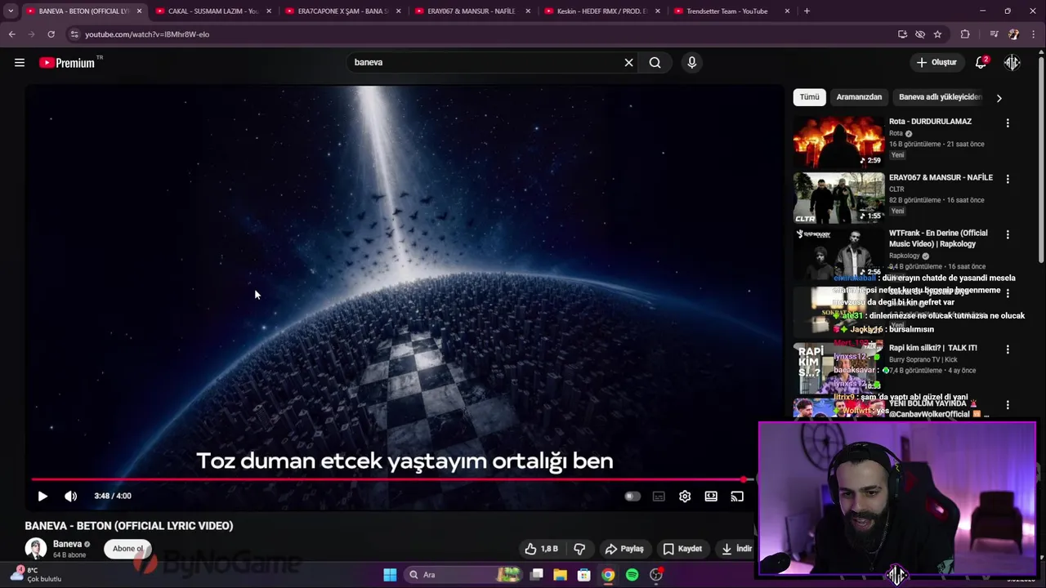Open options for ERAY067 & MANSUR - NAFİLE
This screenshot has height=588, width=1046.
(1008, 179)
